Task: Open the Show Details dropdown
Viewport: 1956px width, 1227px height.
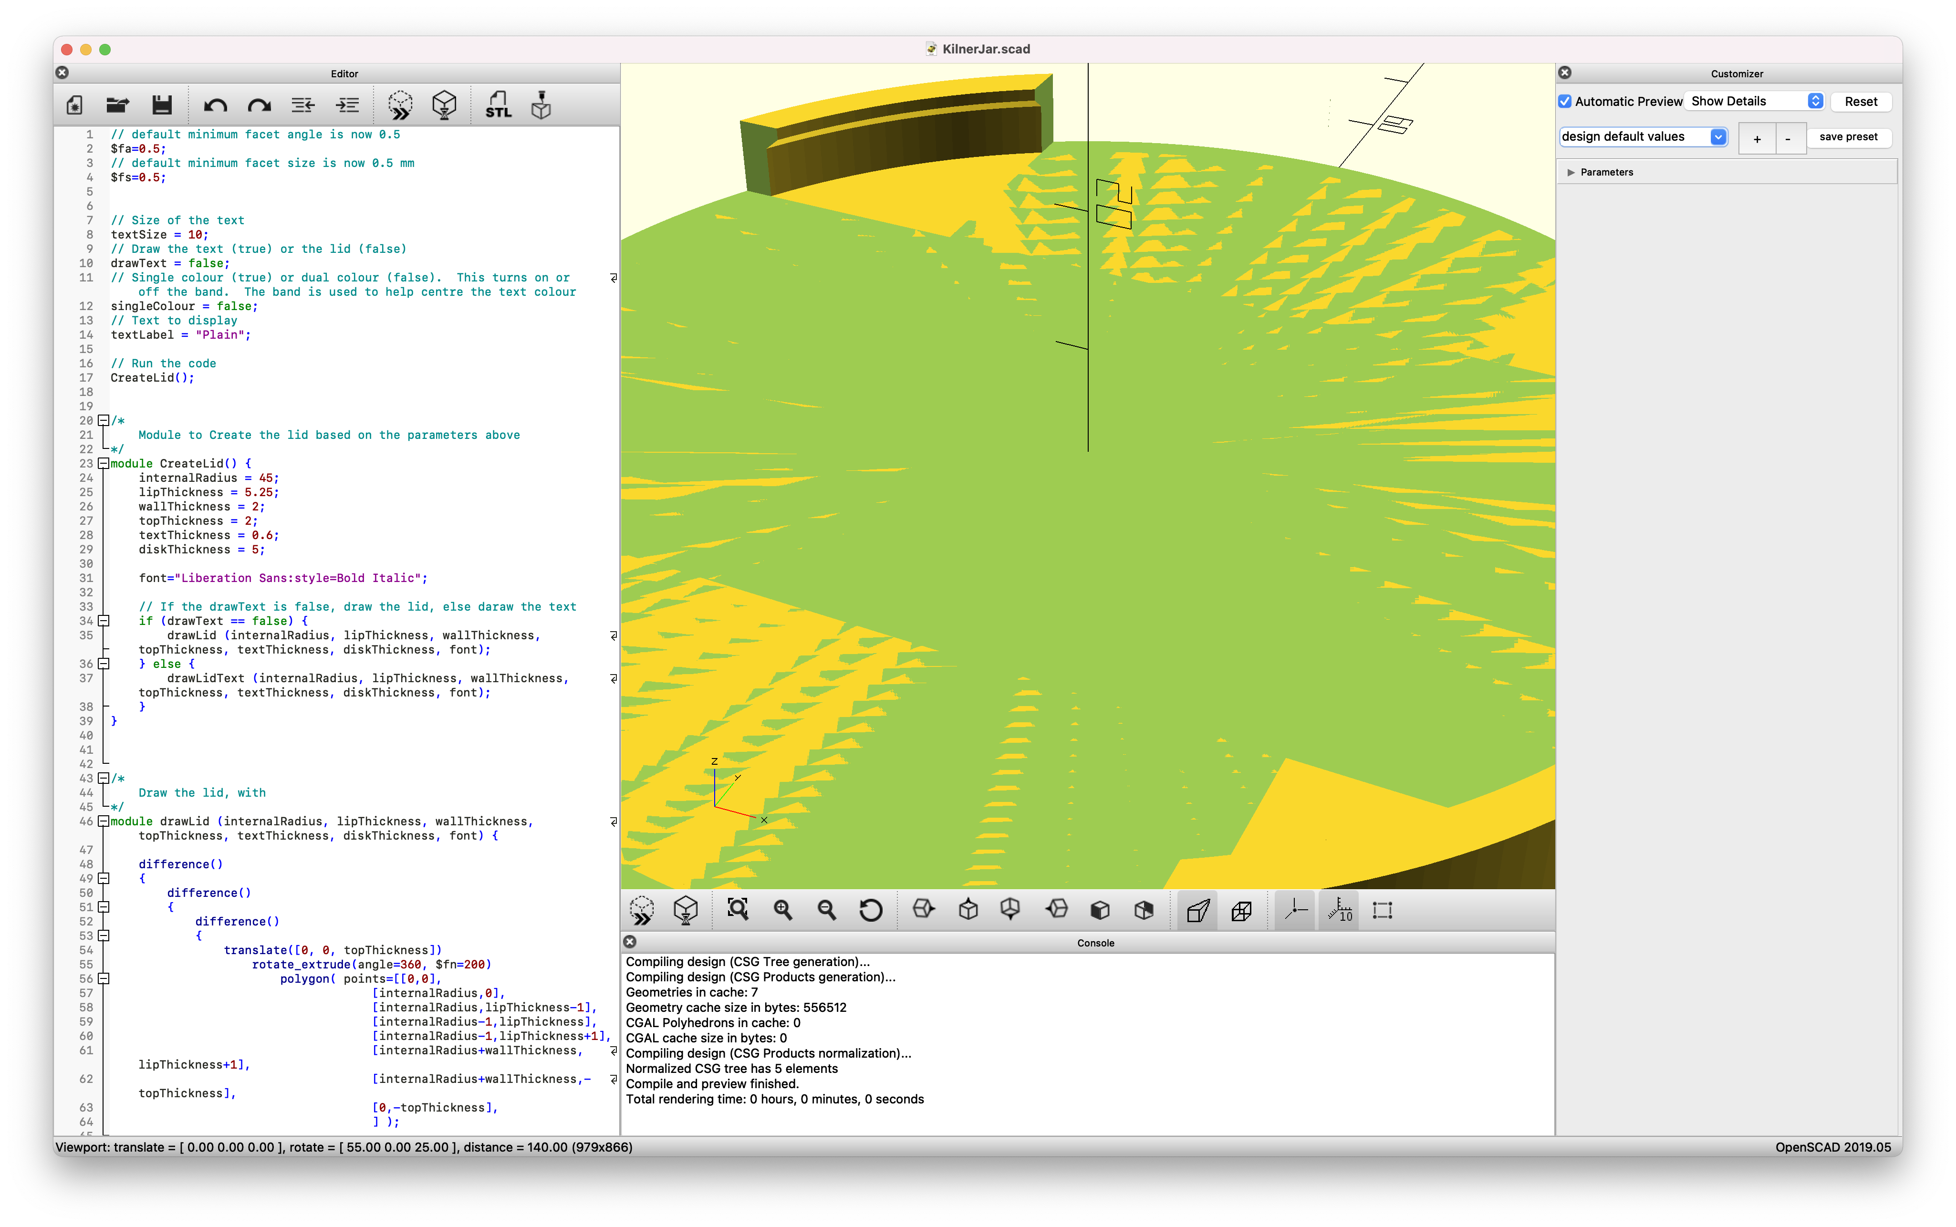Action: pyautogui.click(x=1753, y=101)
